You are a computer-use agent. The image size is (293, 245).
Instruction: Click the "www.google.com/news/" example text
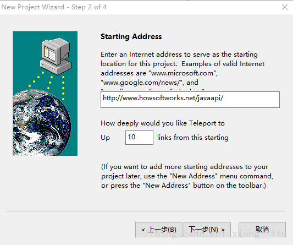coord(141,83)
